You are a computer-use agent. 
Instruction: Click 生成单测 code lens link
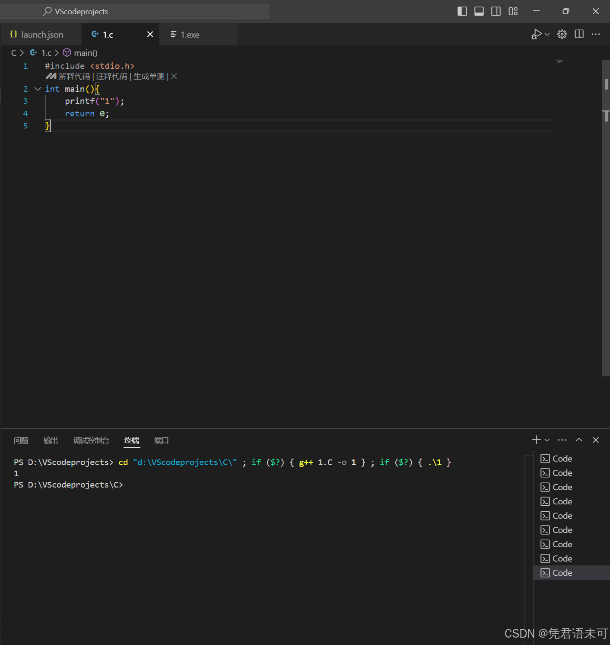[149, 77]
